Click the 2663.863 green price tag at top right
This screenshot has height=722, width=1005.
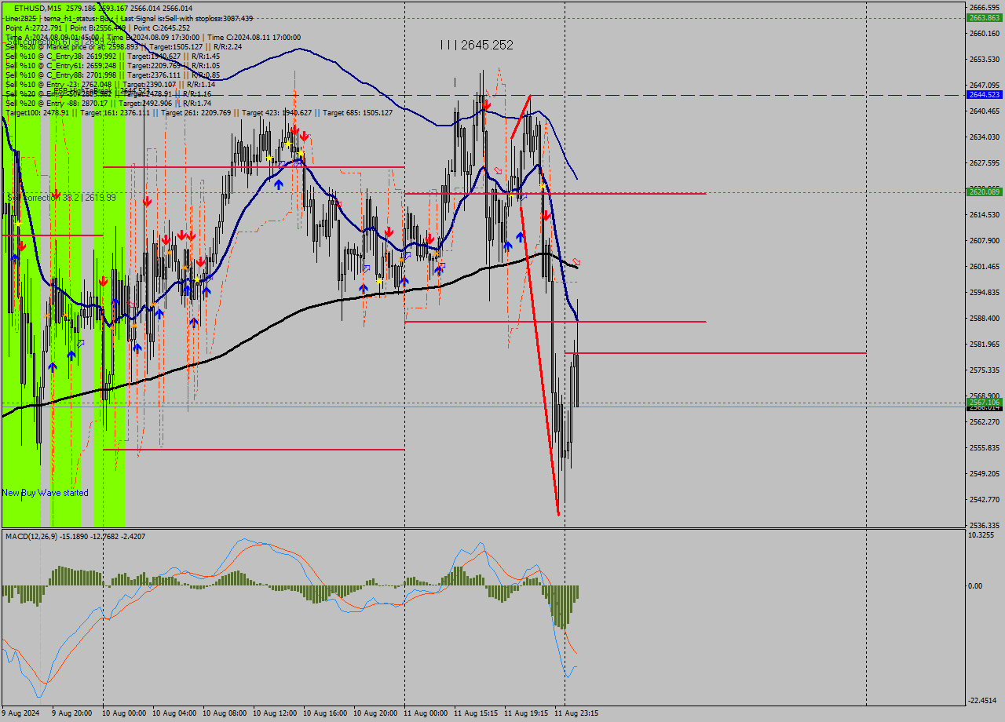(984, 17)
